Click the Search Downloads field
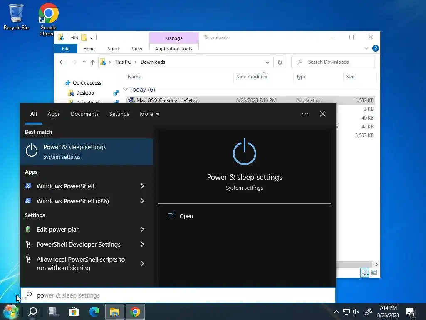426x320 pixels. click(x=333, y=62)
